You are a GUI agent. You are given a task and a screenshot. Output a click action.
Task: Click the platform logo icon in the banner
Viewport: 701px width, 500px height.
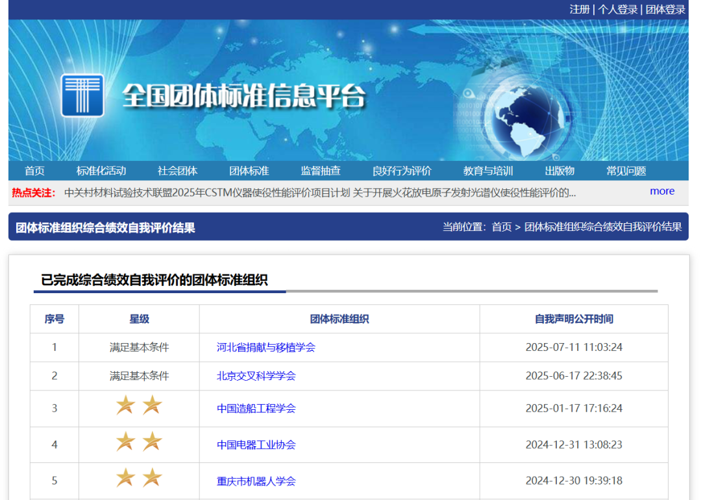pyautogui.click(x=82, y=95)
